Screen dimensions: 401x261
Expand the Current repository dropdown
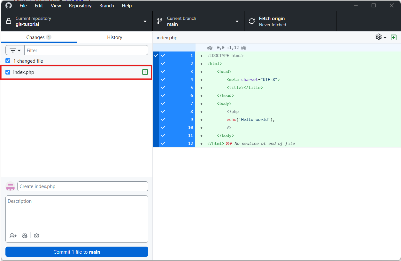pyautogui.click(x=77, y=21)
